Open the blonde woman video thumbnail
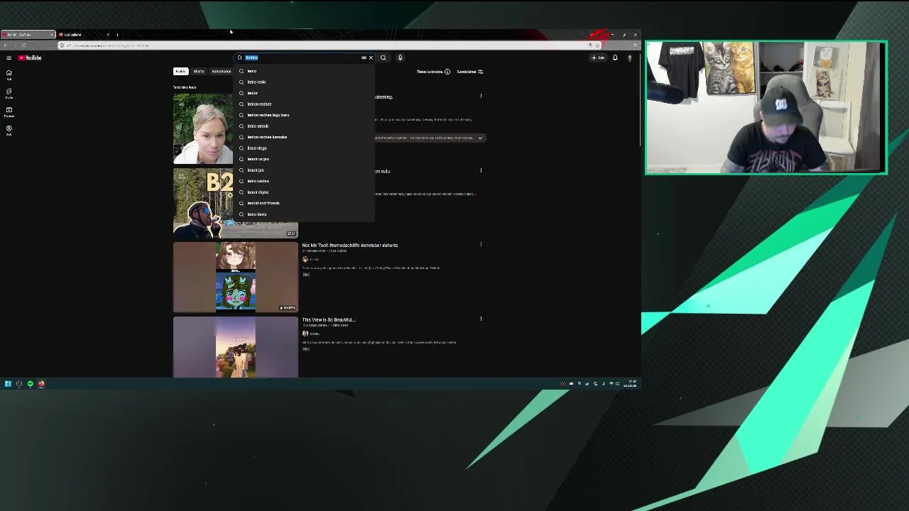 tap(203, 128)
